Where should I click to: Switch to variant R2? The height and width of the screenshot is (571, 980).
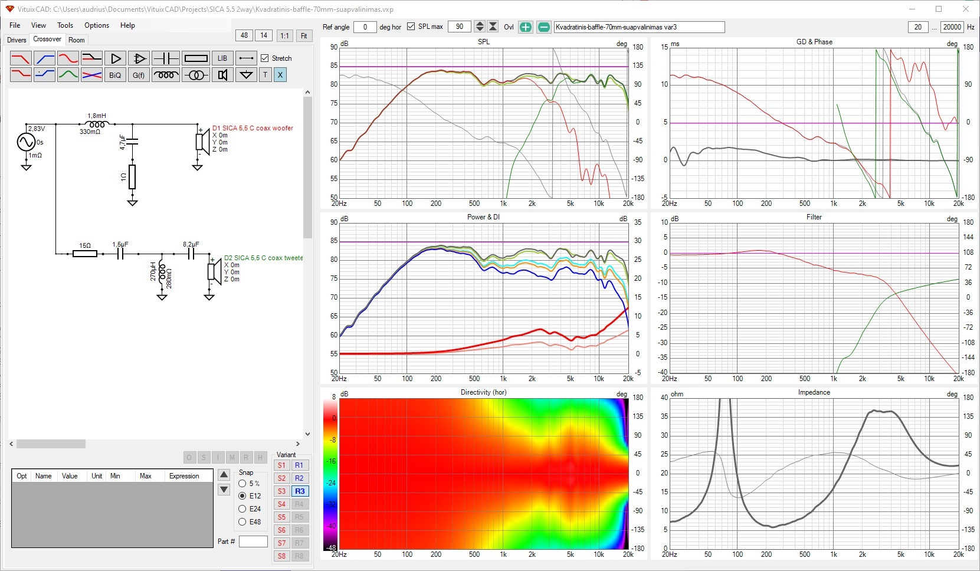299,478
